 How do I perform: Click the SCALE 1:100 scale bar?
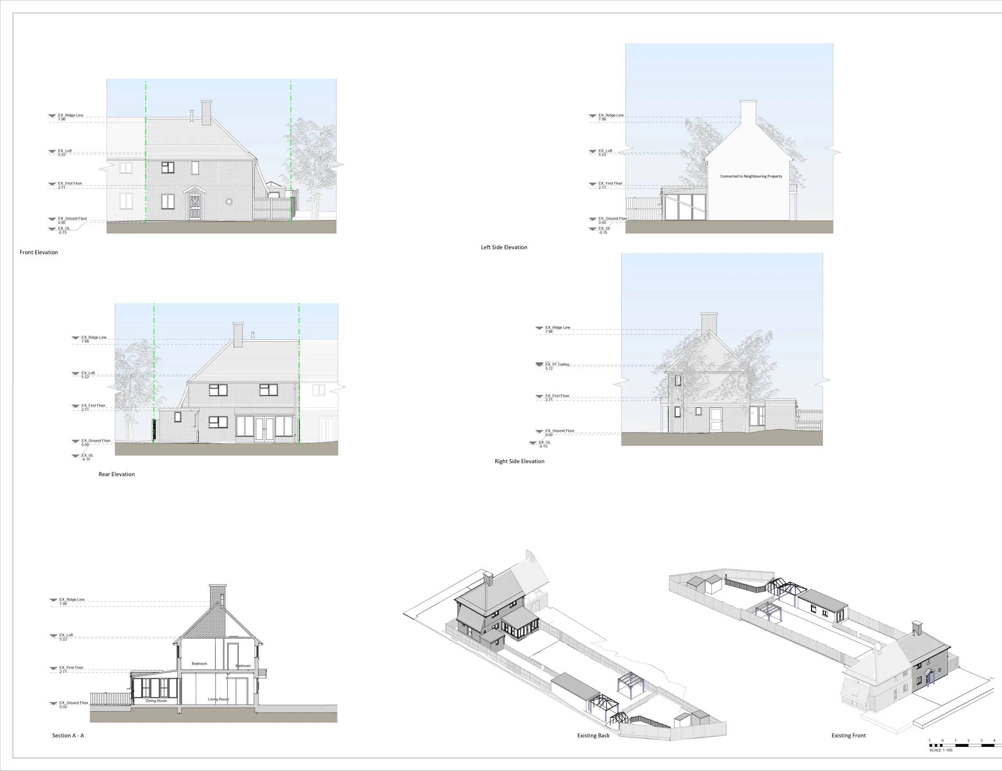961,745
